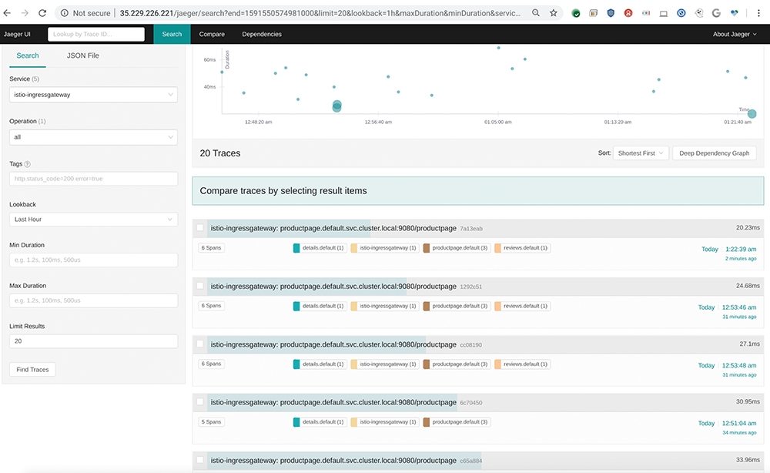Select the Search tab in side panel

[28, 55]
